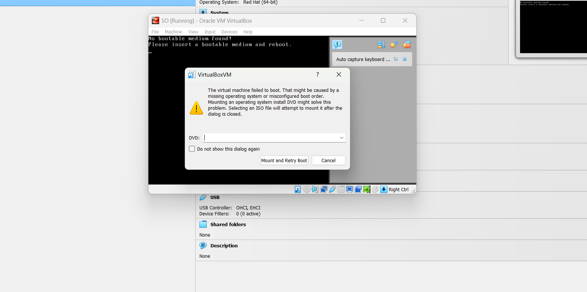Enable Do not show this dialog again
The width and height of the screenshot is (587, 292).
192,149
